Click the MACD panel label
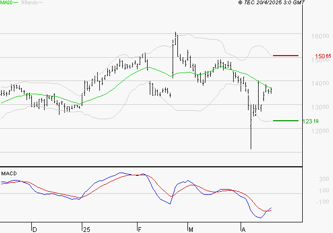The width and height of the screenshot is (333, 233). pyautogui.click(x=9, y=174)
